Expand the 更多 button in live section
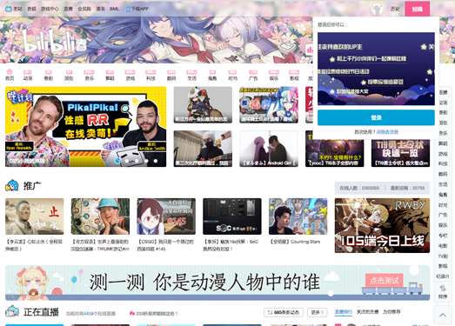This screenshot has width=455, height=326. point(318,312)
